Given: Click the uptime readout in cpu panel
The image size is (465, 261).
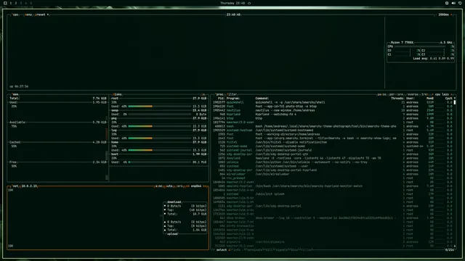Looking at the screenshot, I should 19,86.
